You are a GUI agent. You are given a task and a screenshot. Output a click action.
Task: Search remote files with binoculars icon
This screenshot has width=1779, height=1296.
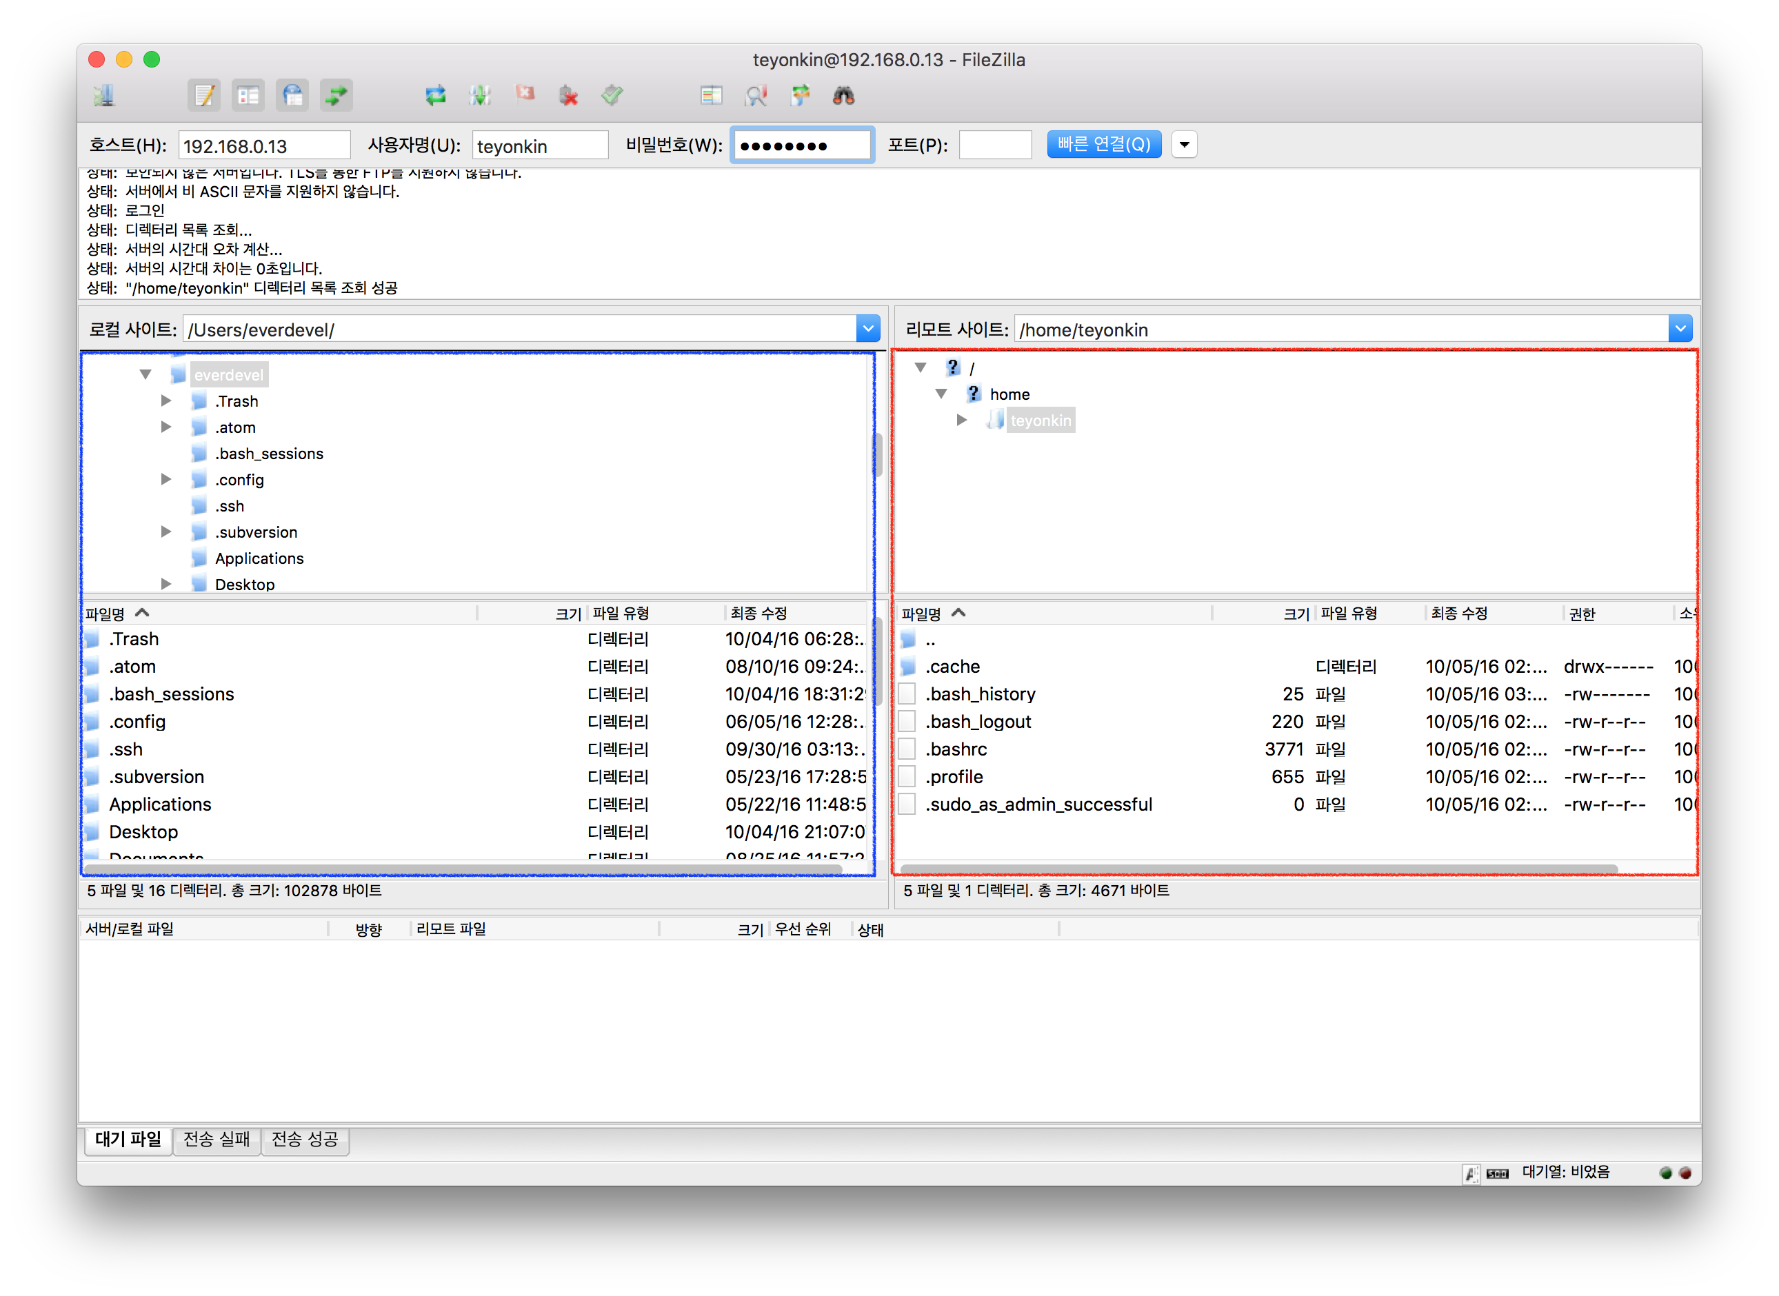click(x=843, y=96)
